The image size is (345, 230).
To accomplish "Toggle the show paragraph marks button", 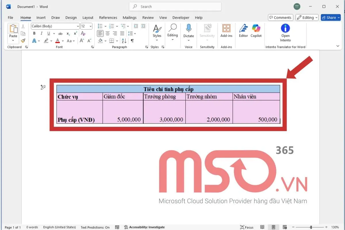I will [132, 41].
